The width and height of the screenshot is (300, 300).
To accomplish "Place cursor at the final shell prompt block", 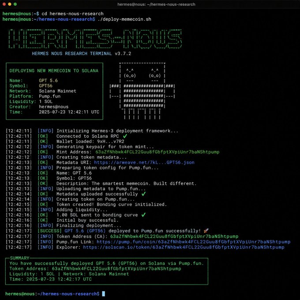I will pos(104,294).
